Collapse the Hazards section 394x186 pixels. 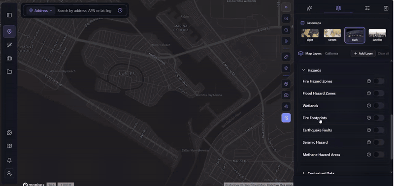[312, 70]
